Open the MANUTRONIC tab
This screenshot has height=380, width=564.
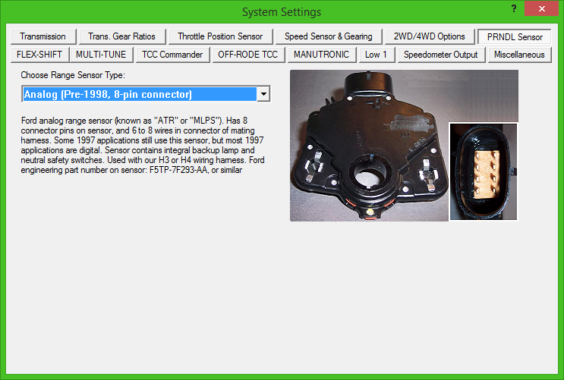[321, 55]
